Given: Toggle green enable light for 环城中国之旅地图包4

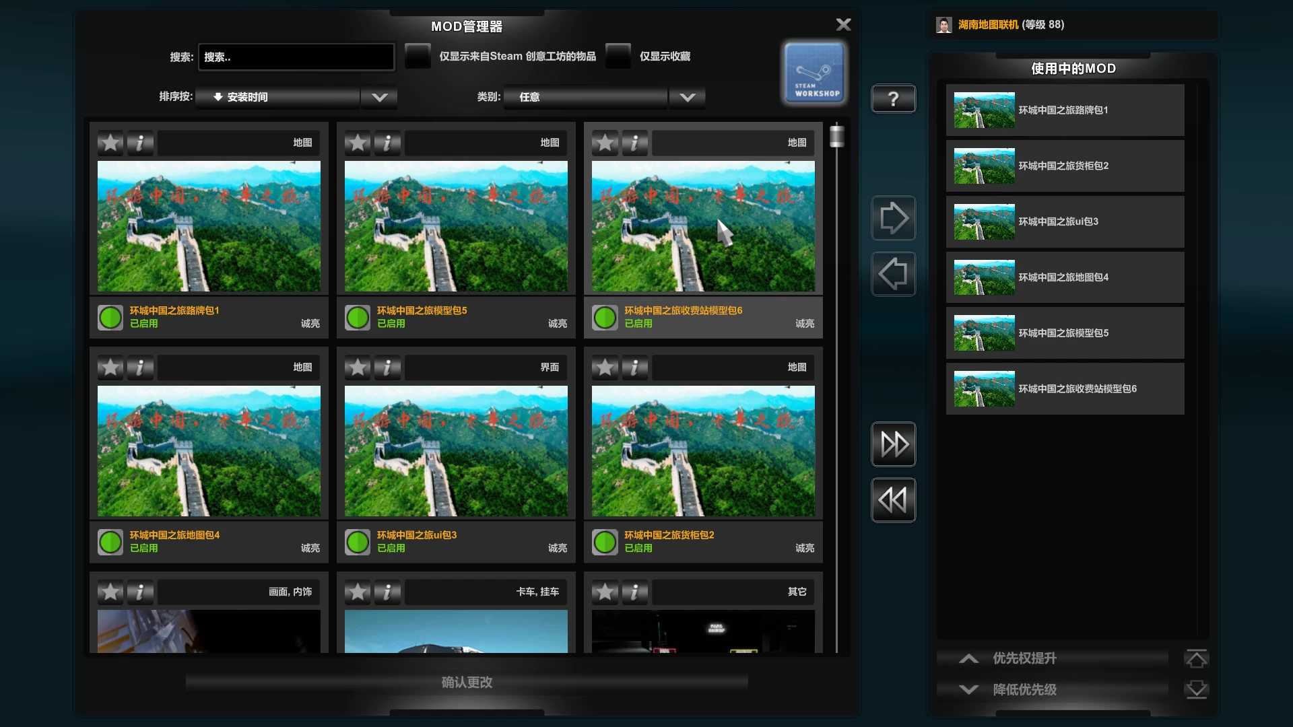Looking at the screenshot, I should coord(110,542).
